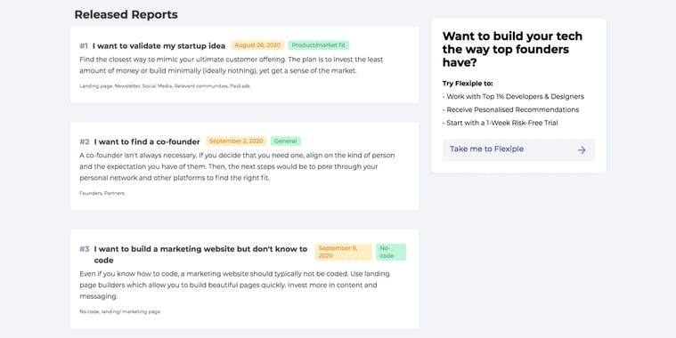Click the Released Reports heading
Viewport: 676px width, 338px height.
(x=126, y=14)
